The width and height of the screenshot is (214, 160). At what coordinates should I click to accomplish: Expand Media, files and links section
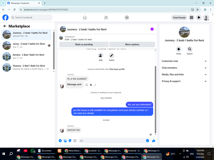(184, 74)
